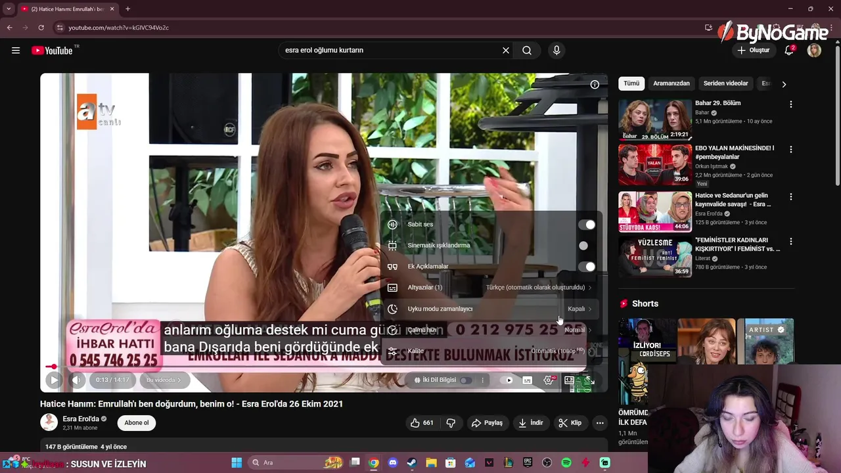
Task: Open Bu videoda chapters chip
Action: tap(164, 380)
